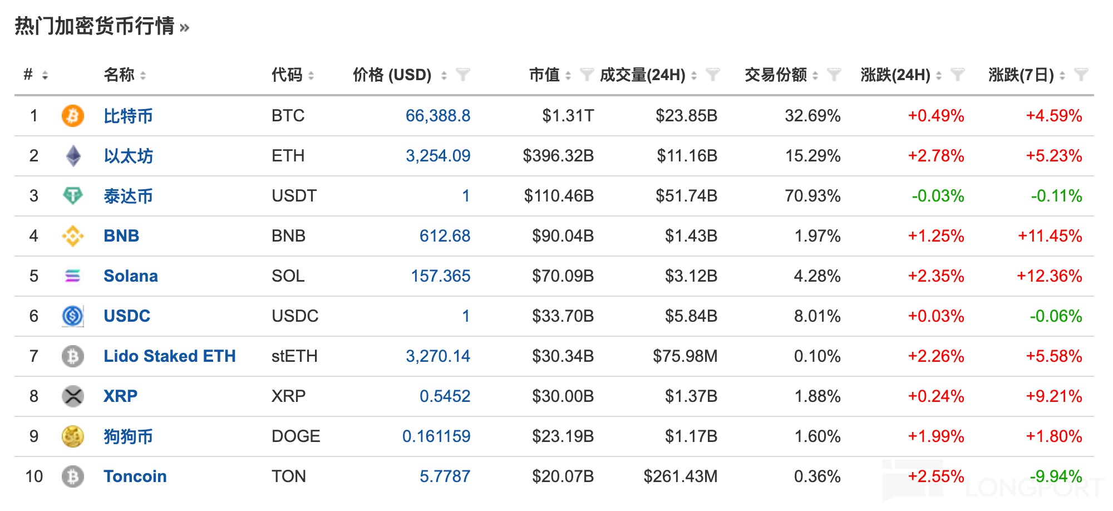Click the Ethereum diamond logo icon
This screenshot has height=511, width=1113.
click(x=73, y=156)
